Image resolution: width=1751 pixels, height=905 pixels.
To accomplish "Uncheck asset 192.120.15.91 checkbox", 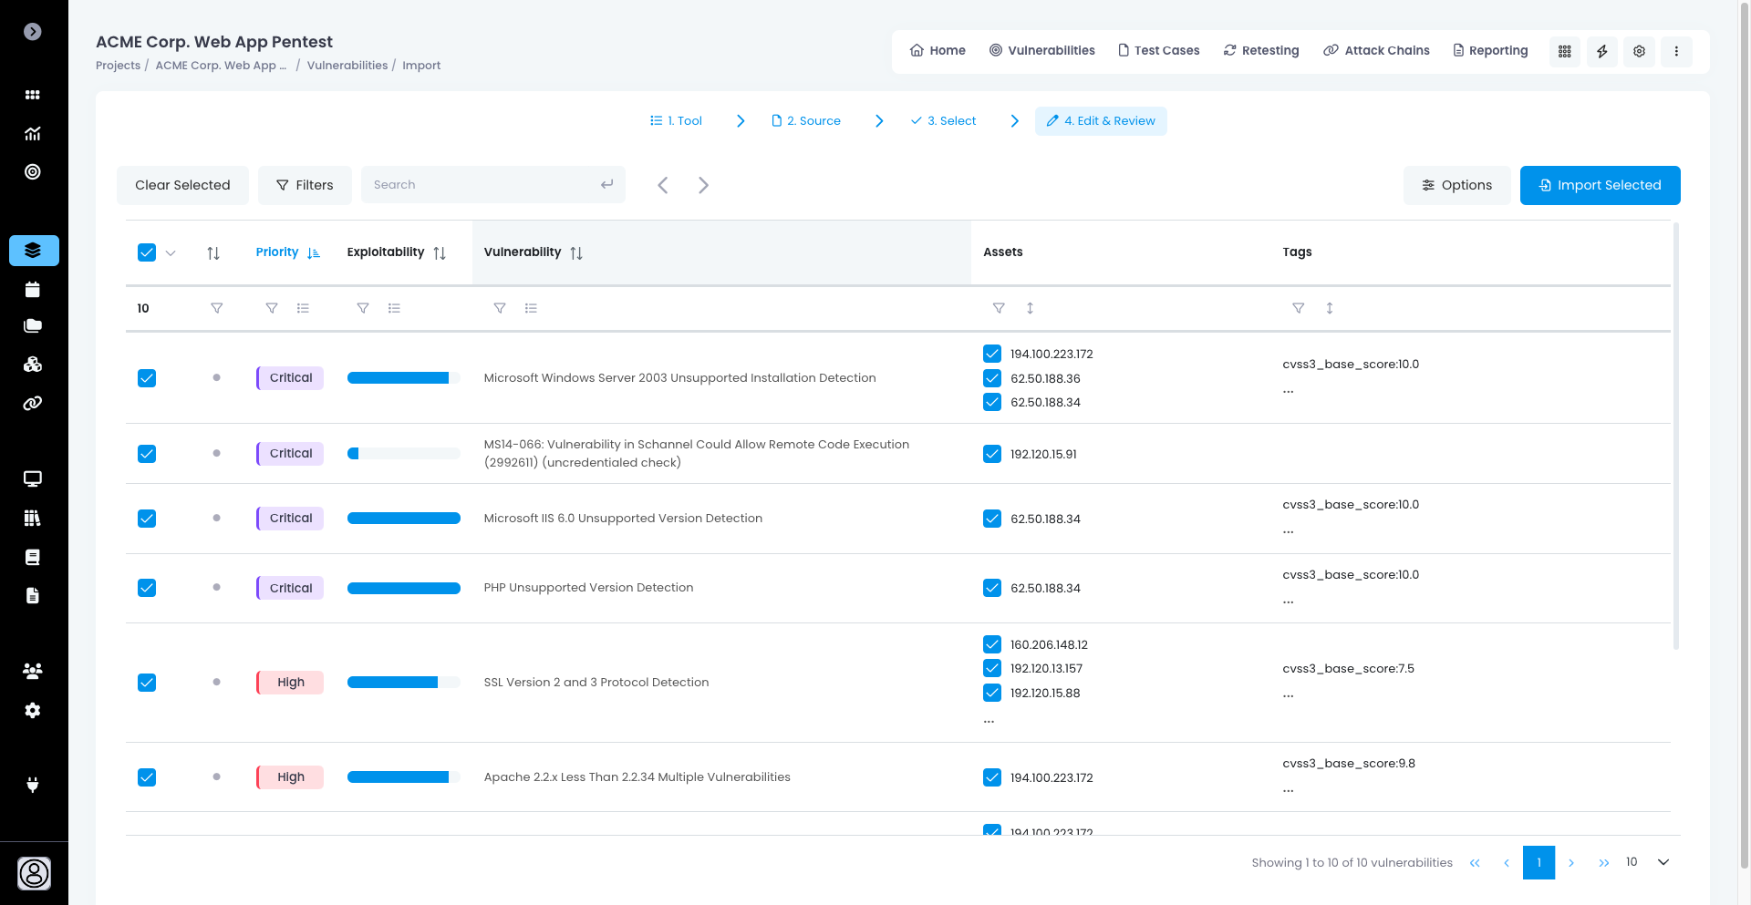I will 992,454.
